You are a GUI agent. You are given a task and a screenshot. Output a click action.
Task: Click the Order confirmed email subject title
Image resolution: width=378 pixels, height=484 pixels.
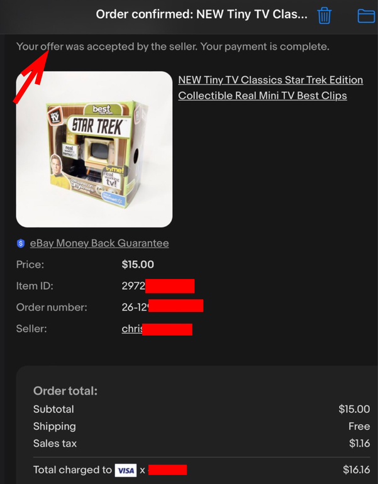click(x=201, y=14)
